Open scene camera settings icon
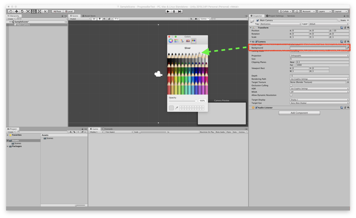The height and width of the screenshot is (218, 356). 196,19
